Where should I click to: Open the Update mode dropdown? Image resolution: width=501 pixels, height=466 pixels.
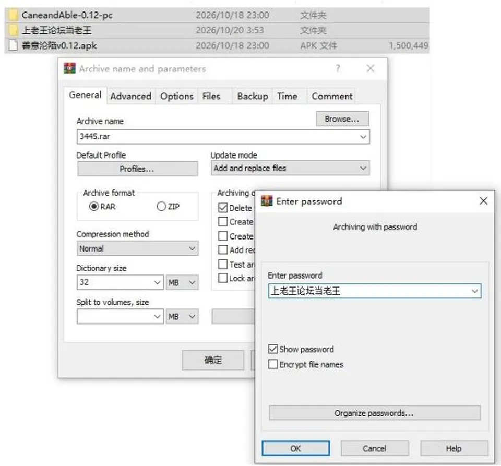(x=363, y=169)
